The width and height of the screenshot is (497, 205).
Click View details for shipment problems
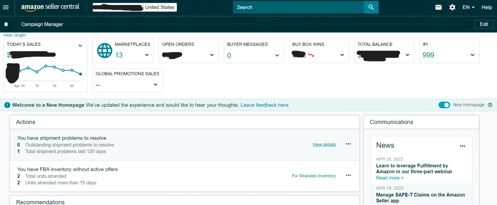324,144
